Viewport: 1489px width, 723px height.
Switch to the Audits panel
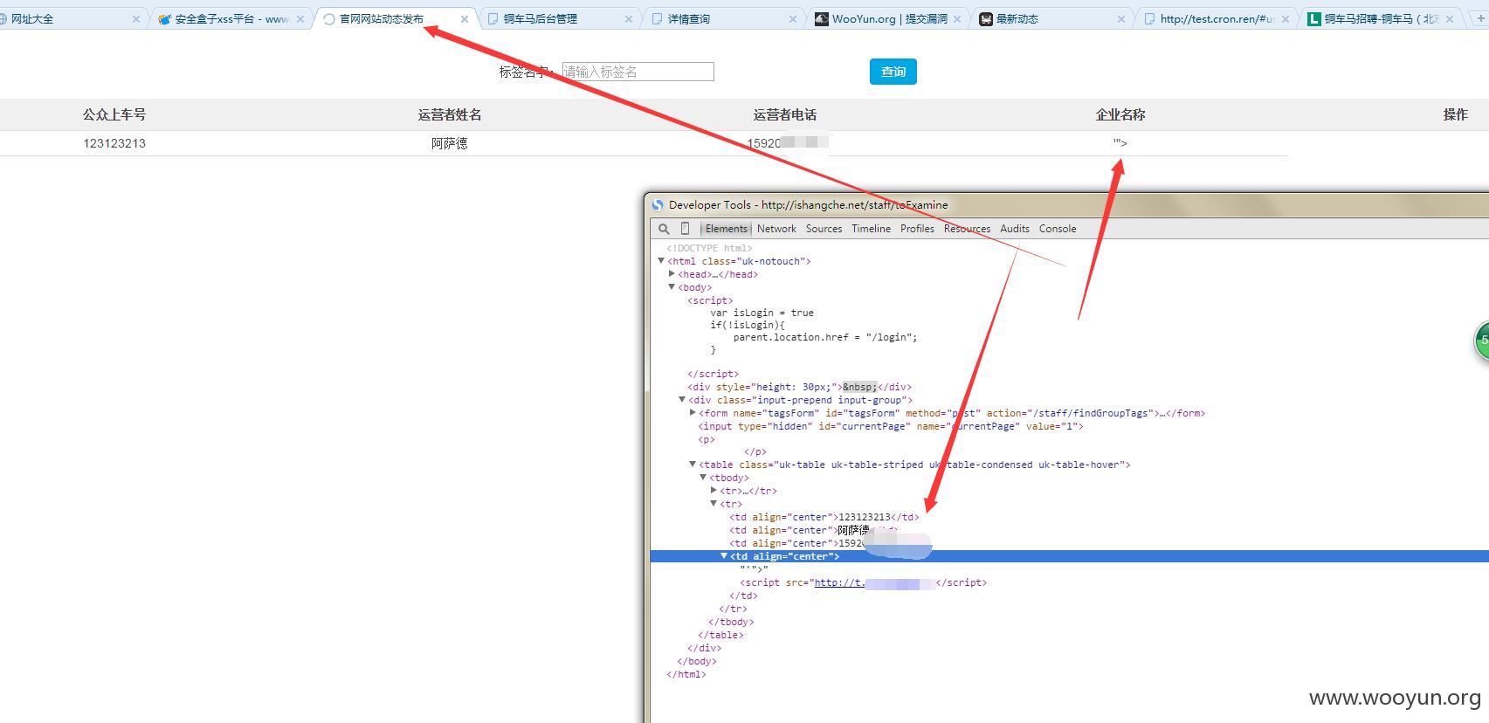point(1014,229)
